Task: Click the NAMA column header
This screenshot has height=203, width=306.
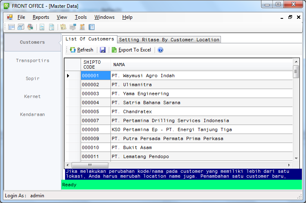Action: [202, 65]
